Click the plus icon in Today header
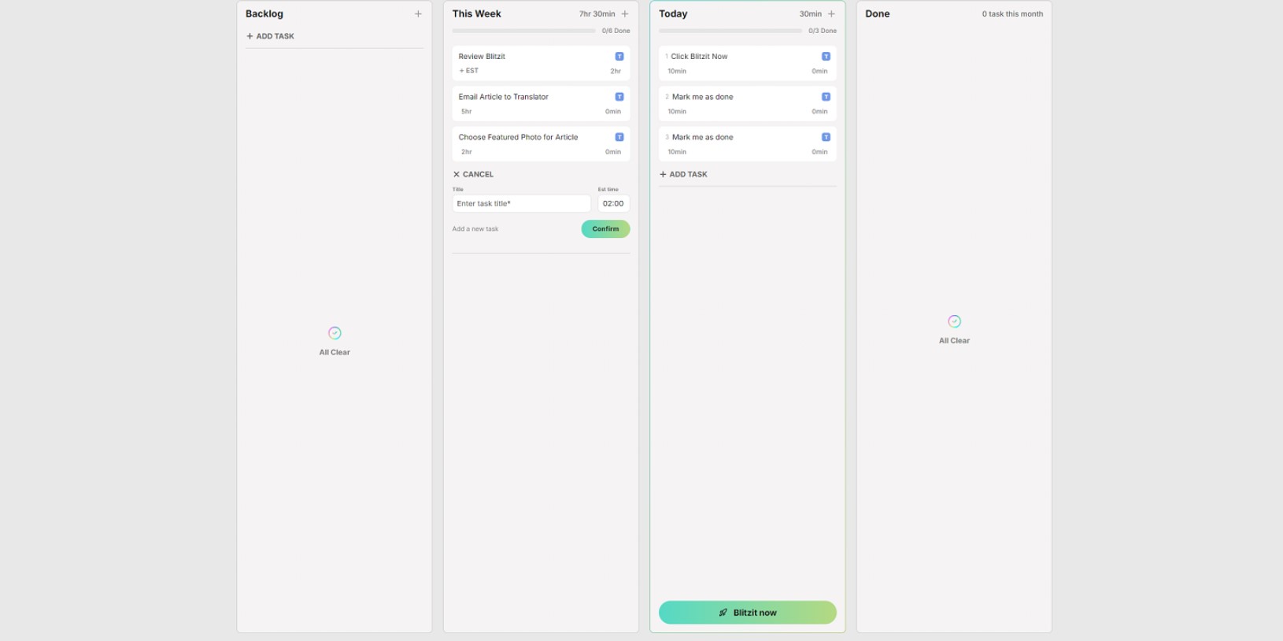1283x641 pixels. coord(831,14)
